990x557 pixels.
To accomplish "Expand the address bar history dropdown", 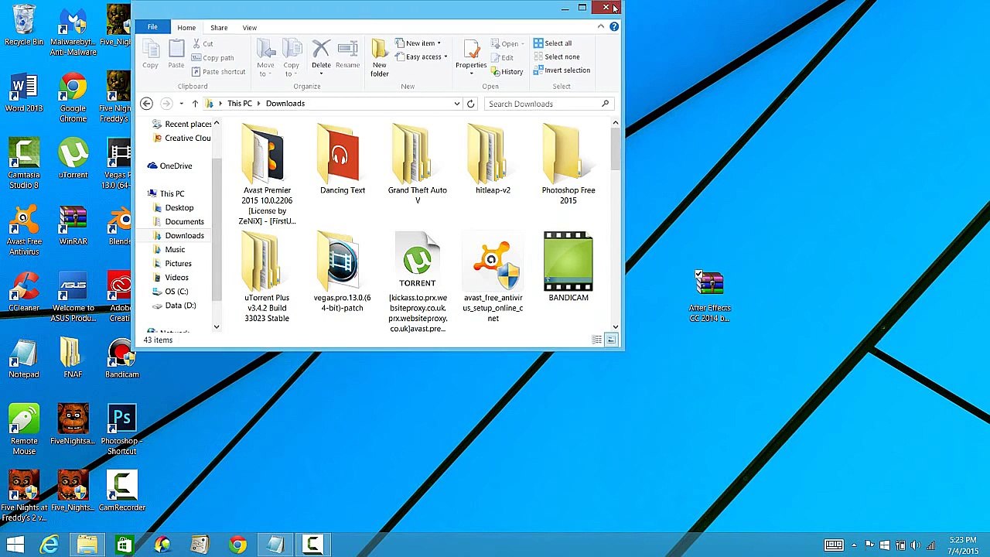I will point(456,104).
